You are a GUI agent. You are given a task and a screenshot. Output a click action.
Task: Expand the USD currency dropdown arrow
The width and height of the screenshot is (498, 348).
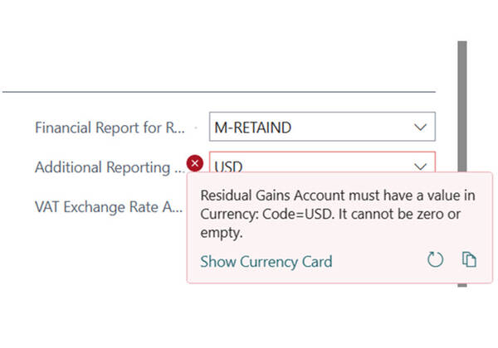point(418,165)
